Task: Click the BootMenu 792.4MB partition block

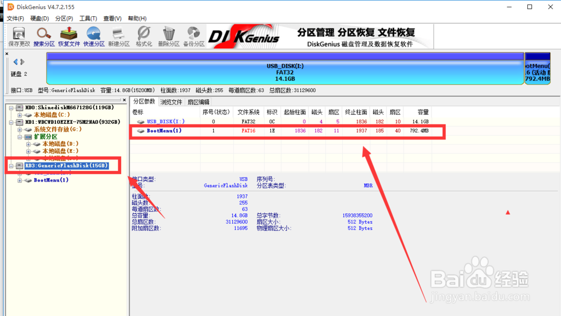Action: (537, 68)
